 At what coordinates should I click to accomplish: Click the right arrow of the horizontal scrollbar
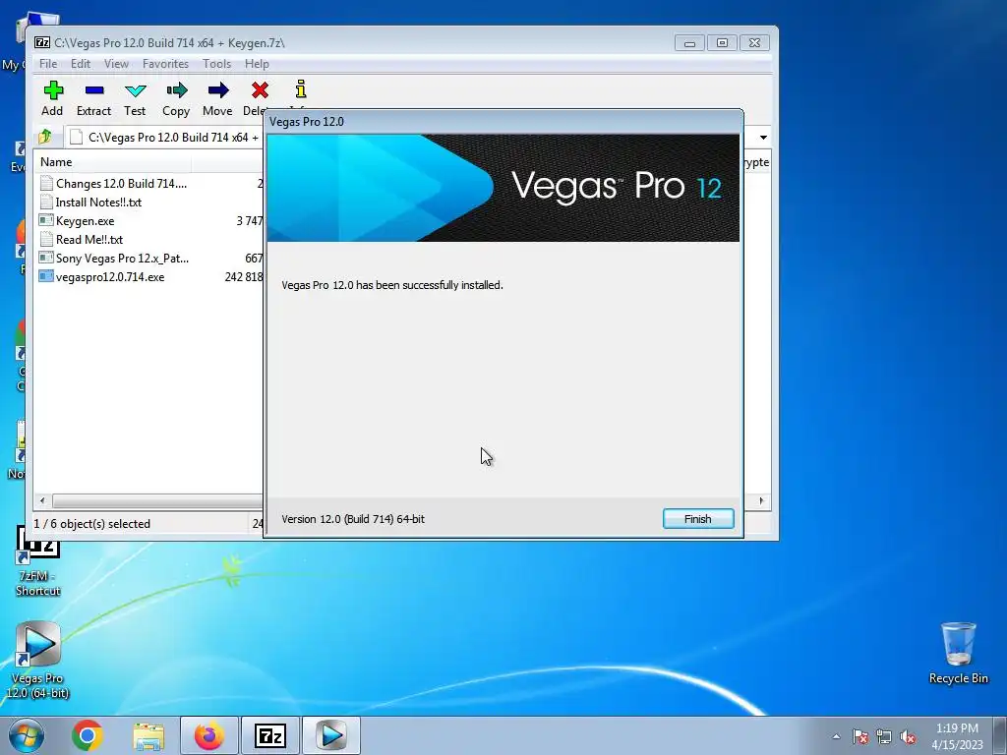tap(762, 500)
